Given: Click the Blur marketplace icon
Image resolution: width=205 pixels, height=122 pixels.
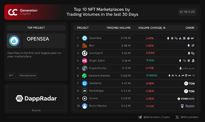Looking at the screenshot, I should [85, 46].
